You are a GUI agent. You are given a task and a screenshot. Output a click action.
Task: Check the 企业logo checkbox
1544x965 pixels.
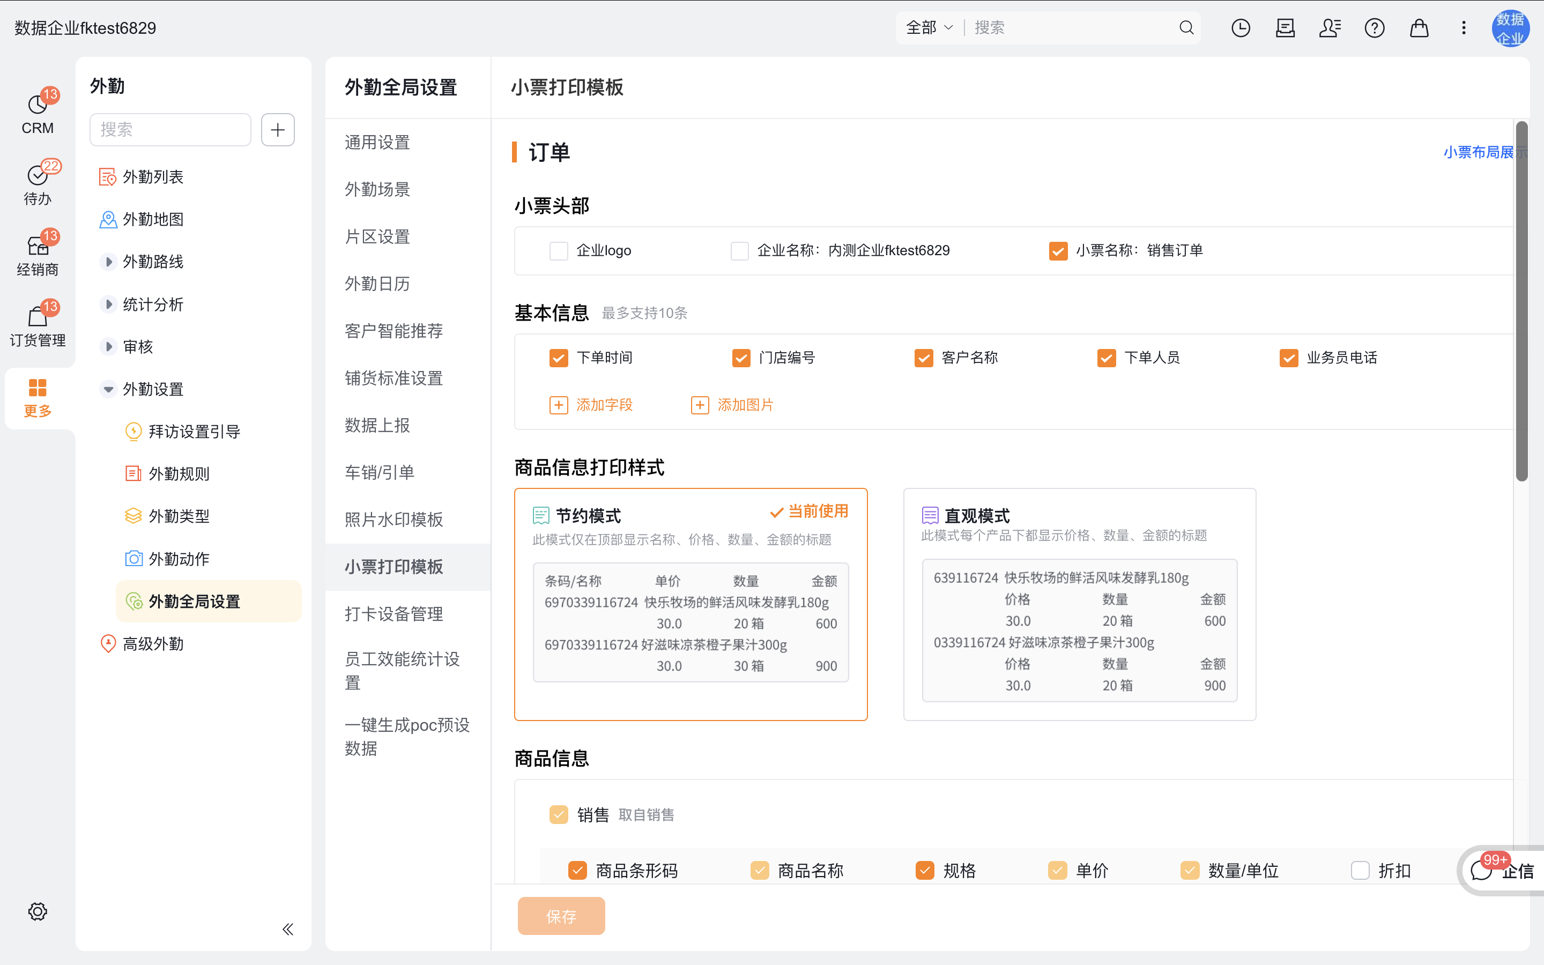(559, 251)
